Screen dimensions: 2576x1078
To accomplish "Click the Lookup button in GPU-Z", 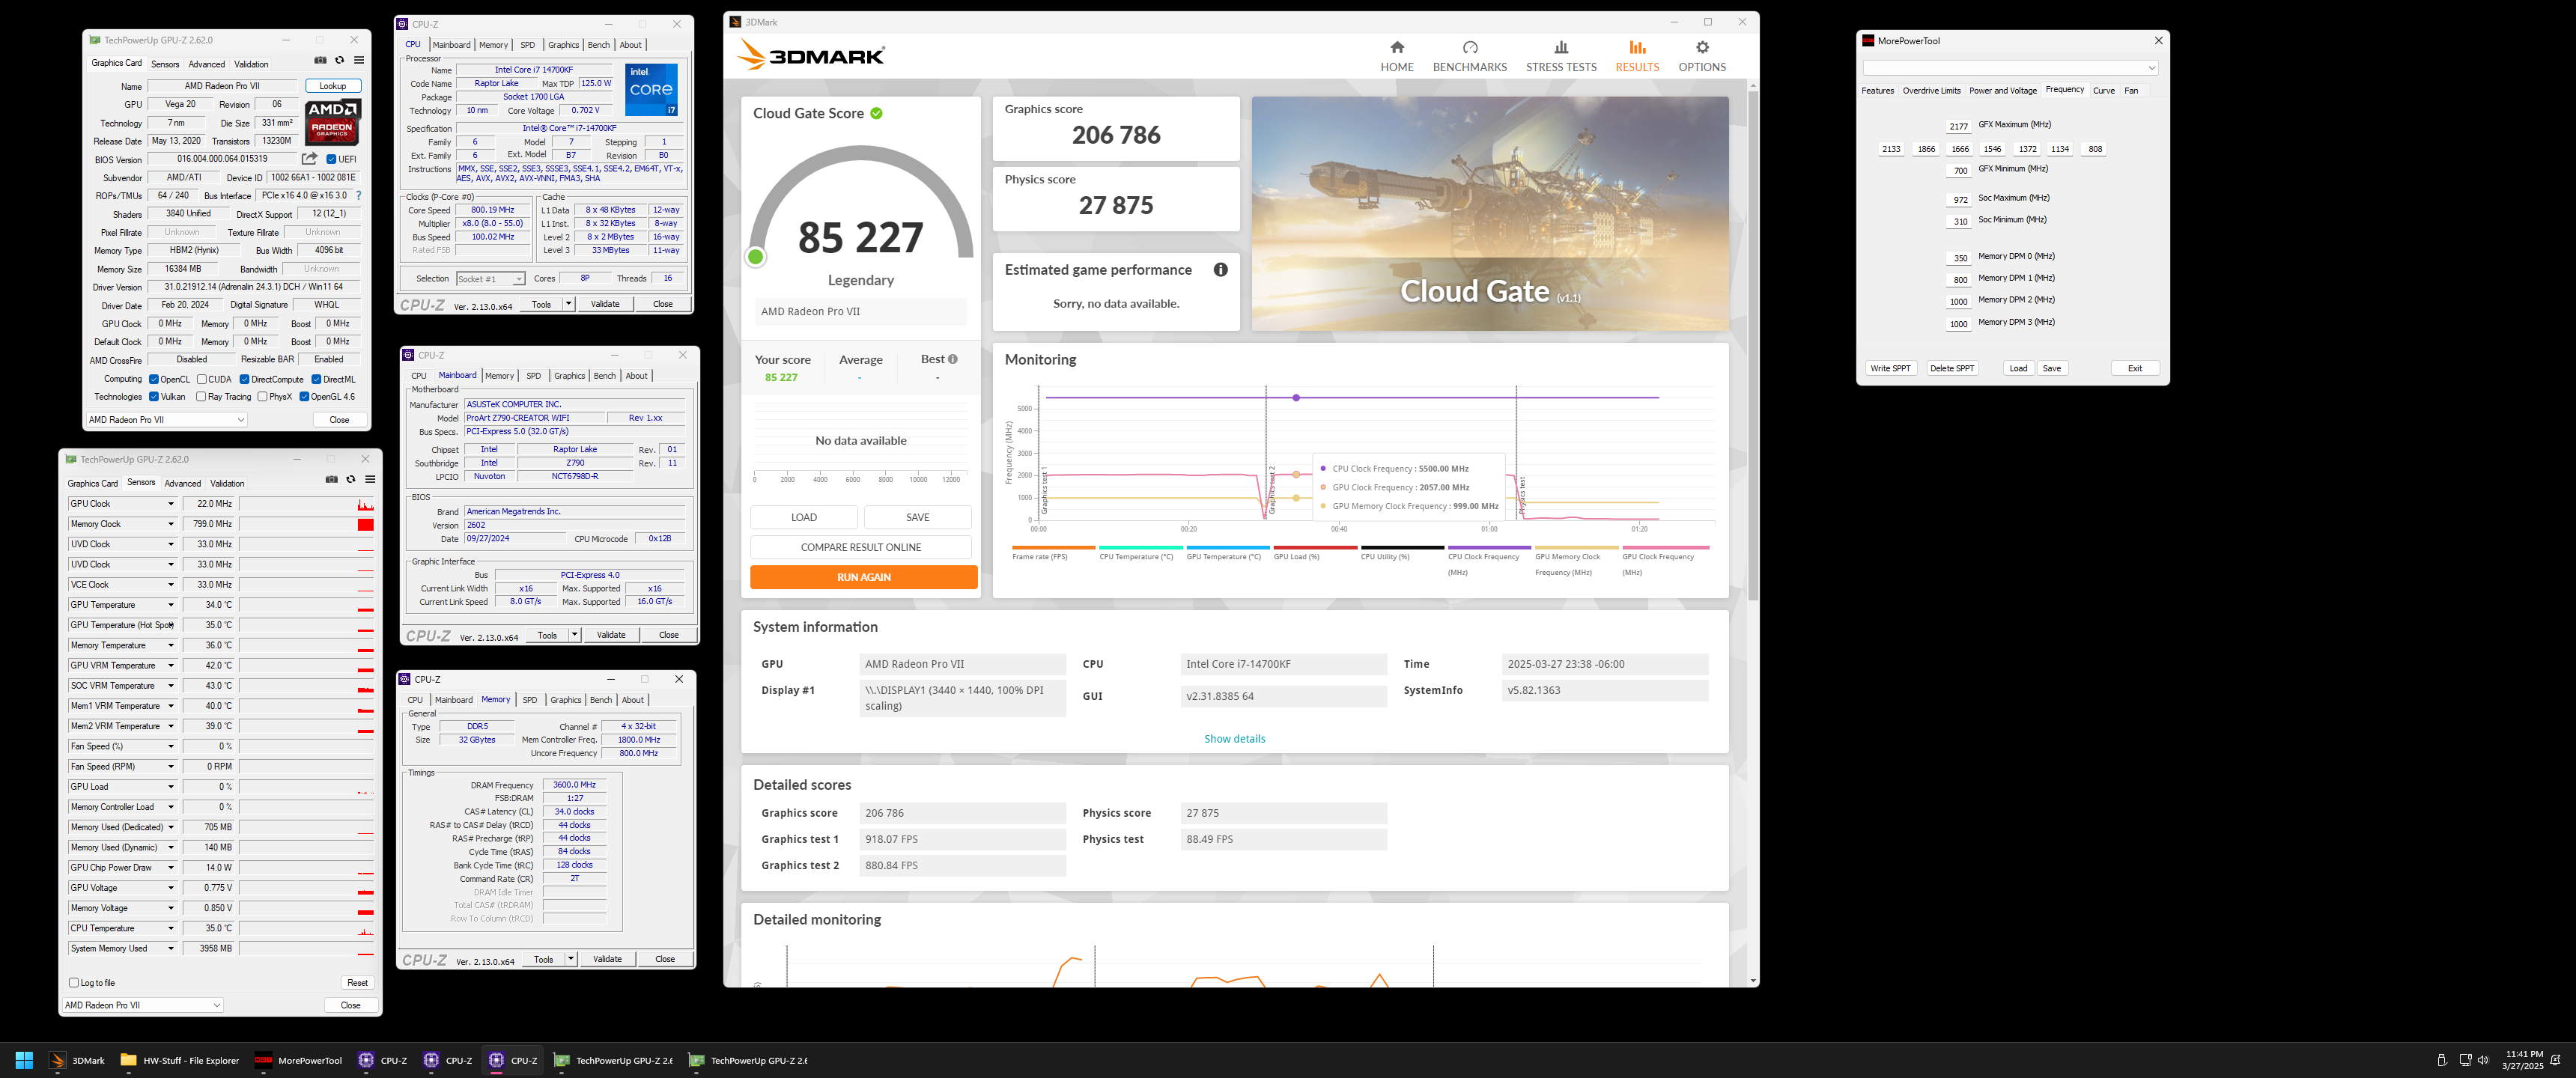I will coord(333,86).
